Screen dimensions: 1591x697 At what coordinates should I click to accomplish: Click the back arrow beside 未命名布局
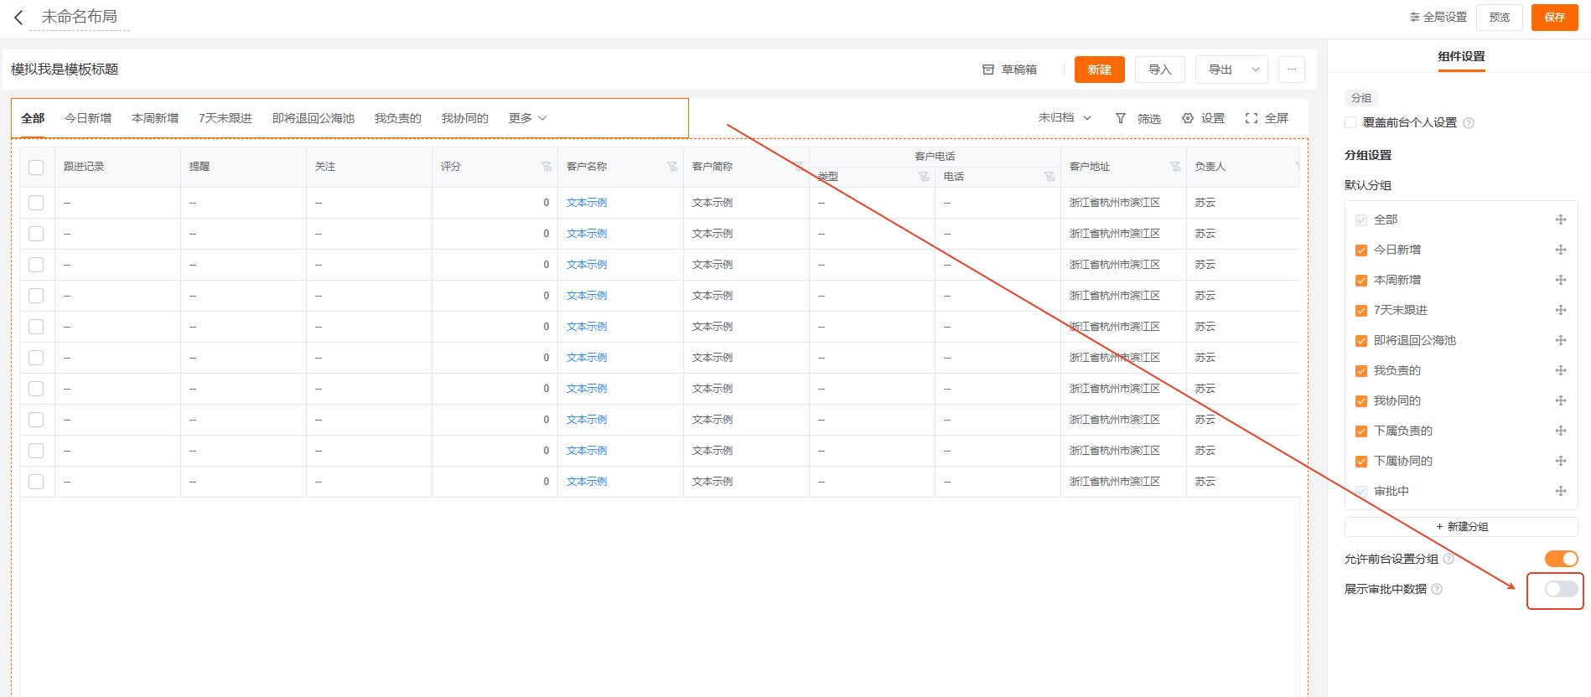[x=18, y=18]
